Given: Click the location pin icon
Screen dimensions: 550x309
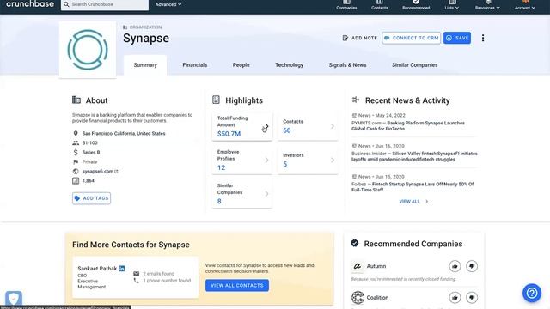Looking at the screenshot, I should (76, 134).
